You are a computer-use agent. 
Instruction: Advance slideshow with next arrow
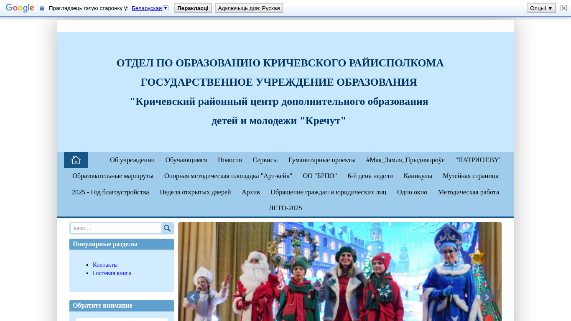coord(487,297)
